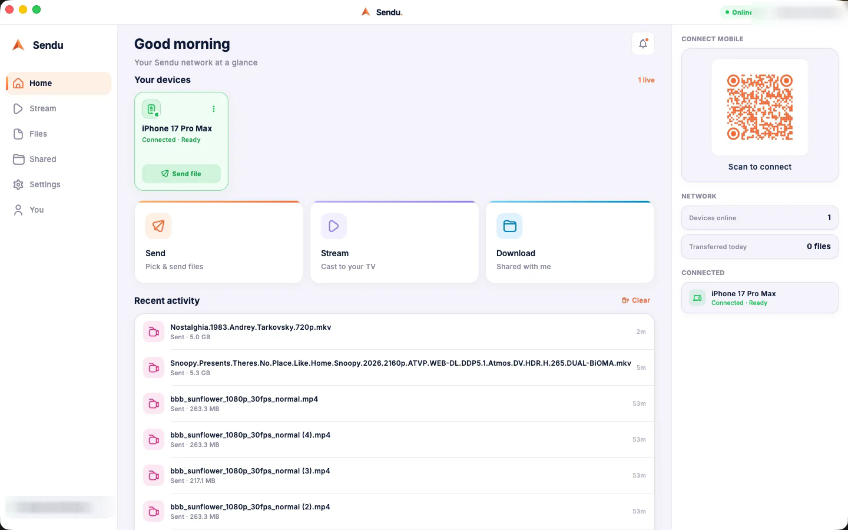Select the Nostalghia.1983.Andrey.Tarkovsky.720p.mkv entry
The height and width of the screenshot is (530, 848).
(395, 332)
